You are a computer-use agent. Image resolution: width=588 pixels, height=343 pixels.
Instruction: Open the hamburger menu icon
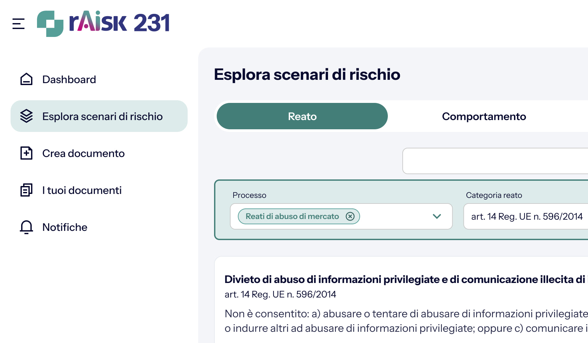(18, 24)
